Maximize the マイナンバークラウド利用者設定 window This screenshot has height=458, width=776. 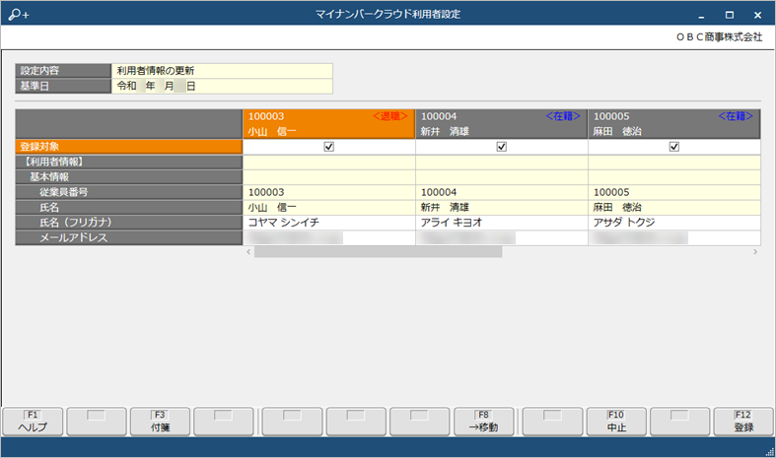[730, 15]
